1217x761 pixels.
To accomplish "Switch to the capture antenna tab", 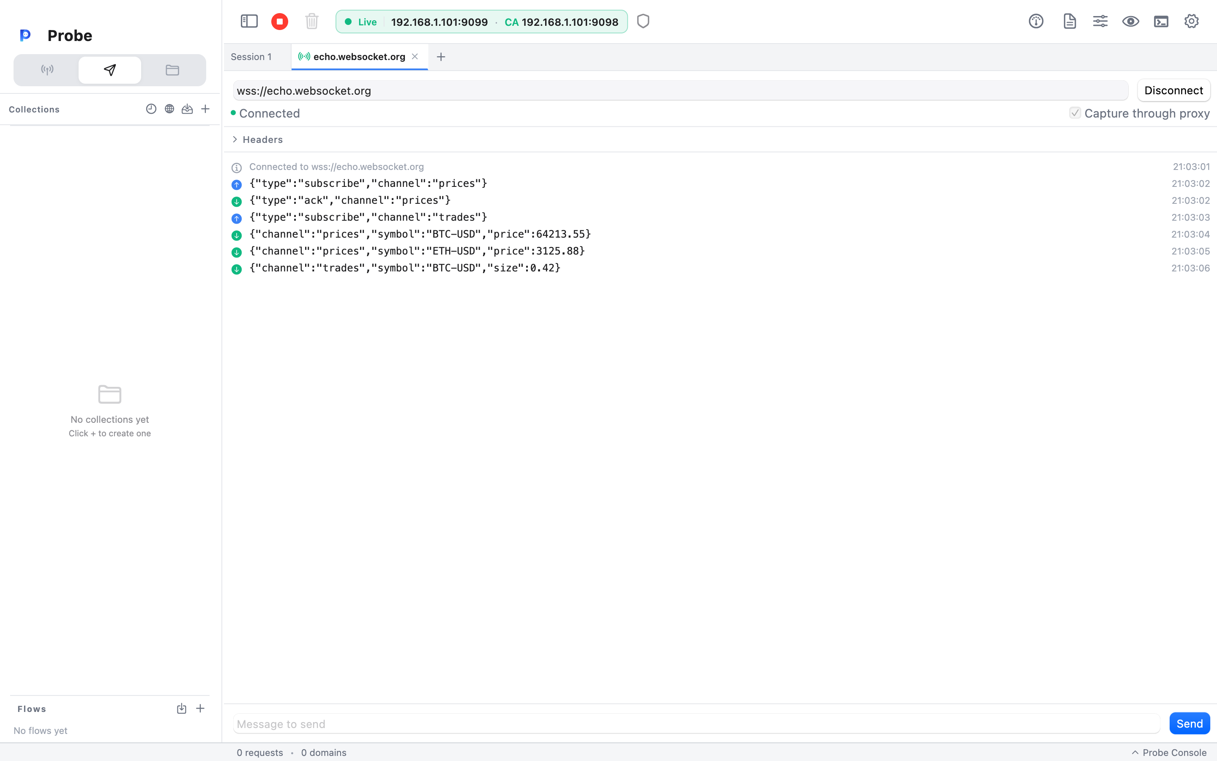I will (47, 70).
